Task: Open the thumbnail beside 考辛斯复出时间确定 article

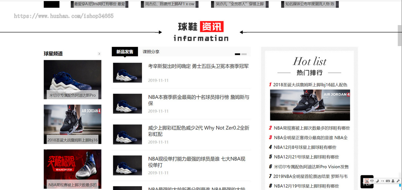Action: (128, 73)
